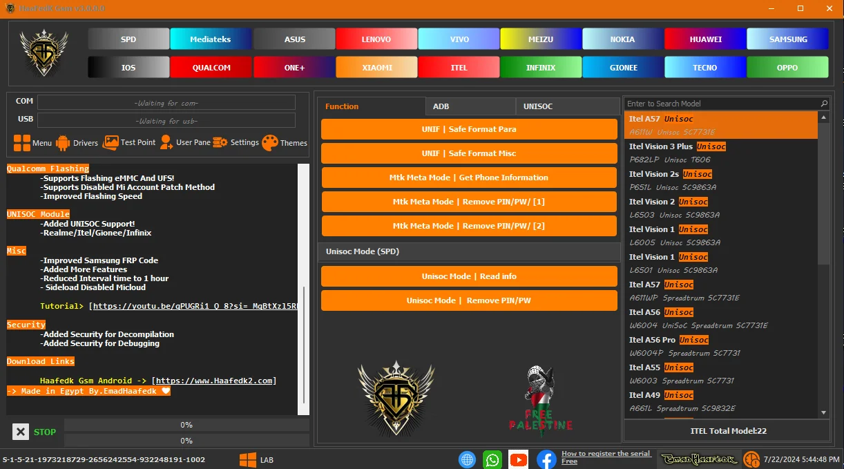Select the LENOVO brand button

pos(376,39)
